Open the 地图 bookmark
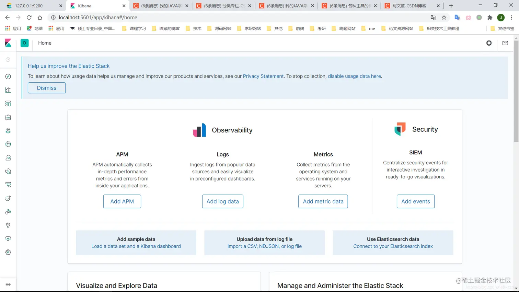This screenshot has height=292, width=519. pos(35,28)
